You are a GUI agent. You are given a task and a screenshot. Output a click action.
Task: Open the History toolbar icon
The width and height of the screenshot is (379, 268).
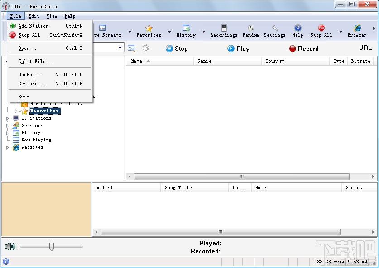186,28
